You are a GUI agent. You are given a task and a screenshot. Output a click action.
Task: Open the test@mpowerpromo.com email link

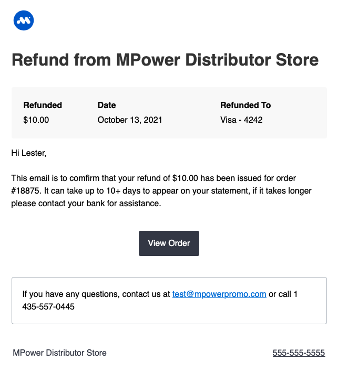[219, 294]
